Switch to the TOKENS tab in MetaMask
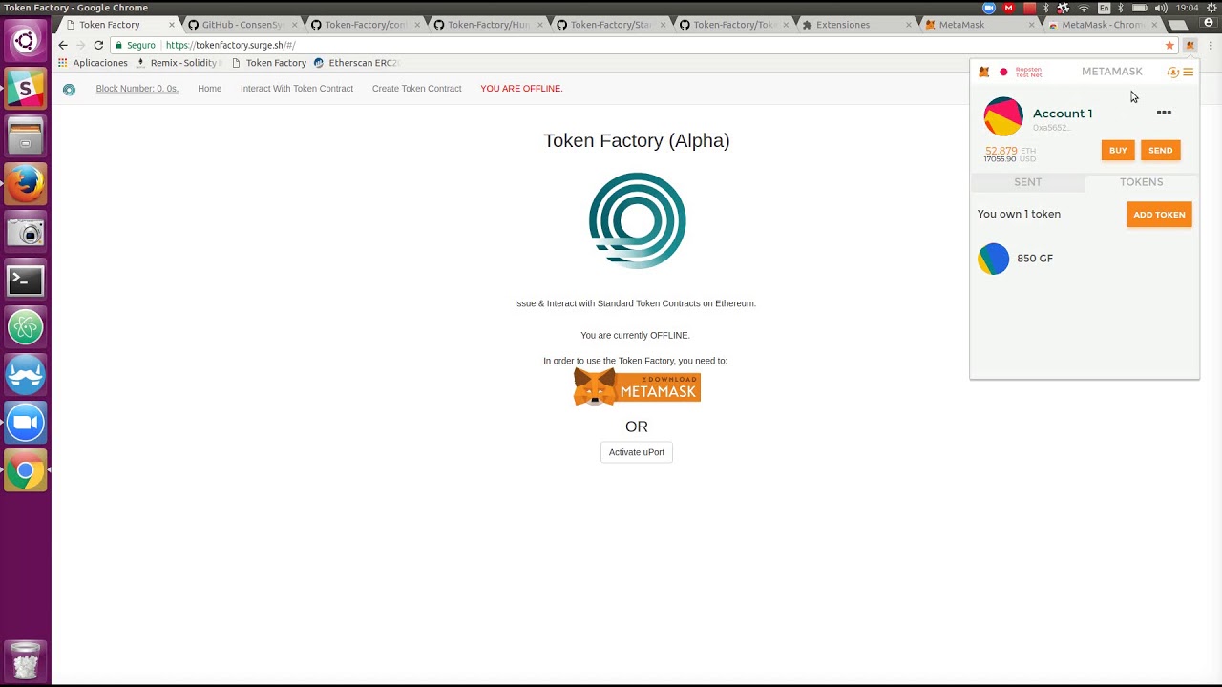The image size is (1222, 687). pyautogui.click(x=1142, y=181)
